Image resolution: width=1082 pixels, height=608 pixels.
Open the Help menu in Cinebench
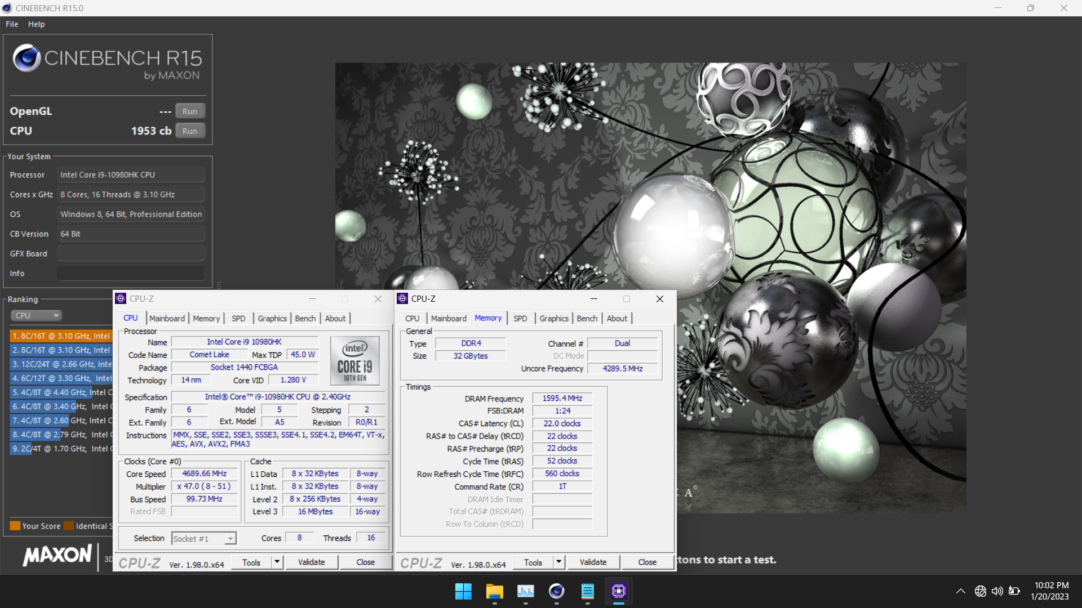point(37,24)
